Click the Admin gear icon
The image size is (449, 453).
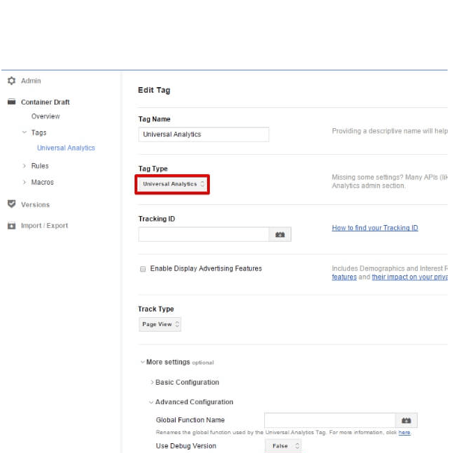tap(11, 81)
